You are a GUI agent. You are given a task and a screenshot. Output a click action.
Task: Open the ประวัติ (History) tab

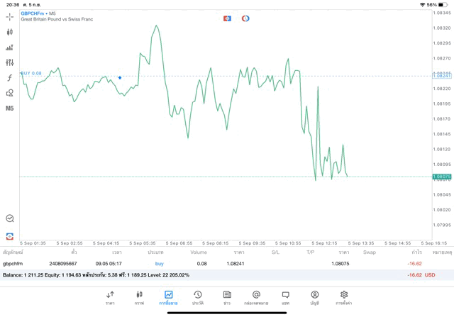[x=197, y=298]
